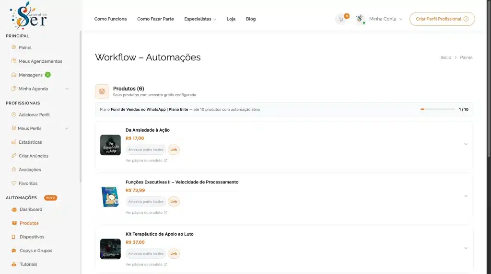Image resolution: width=491 pixels, height=274 pixels.
Task: Open Meus Agendamentos in the sidebar
Action: (x=40, y=61)
